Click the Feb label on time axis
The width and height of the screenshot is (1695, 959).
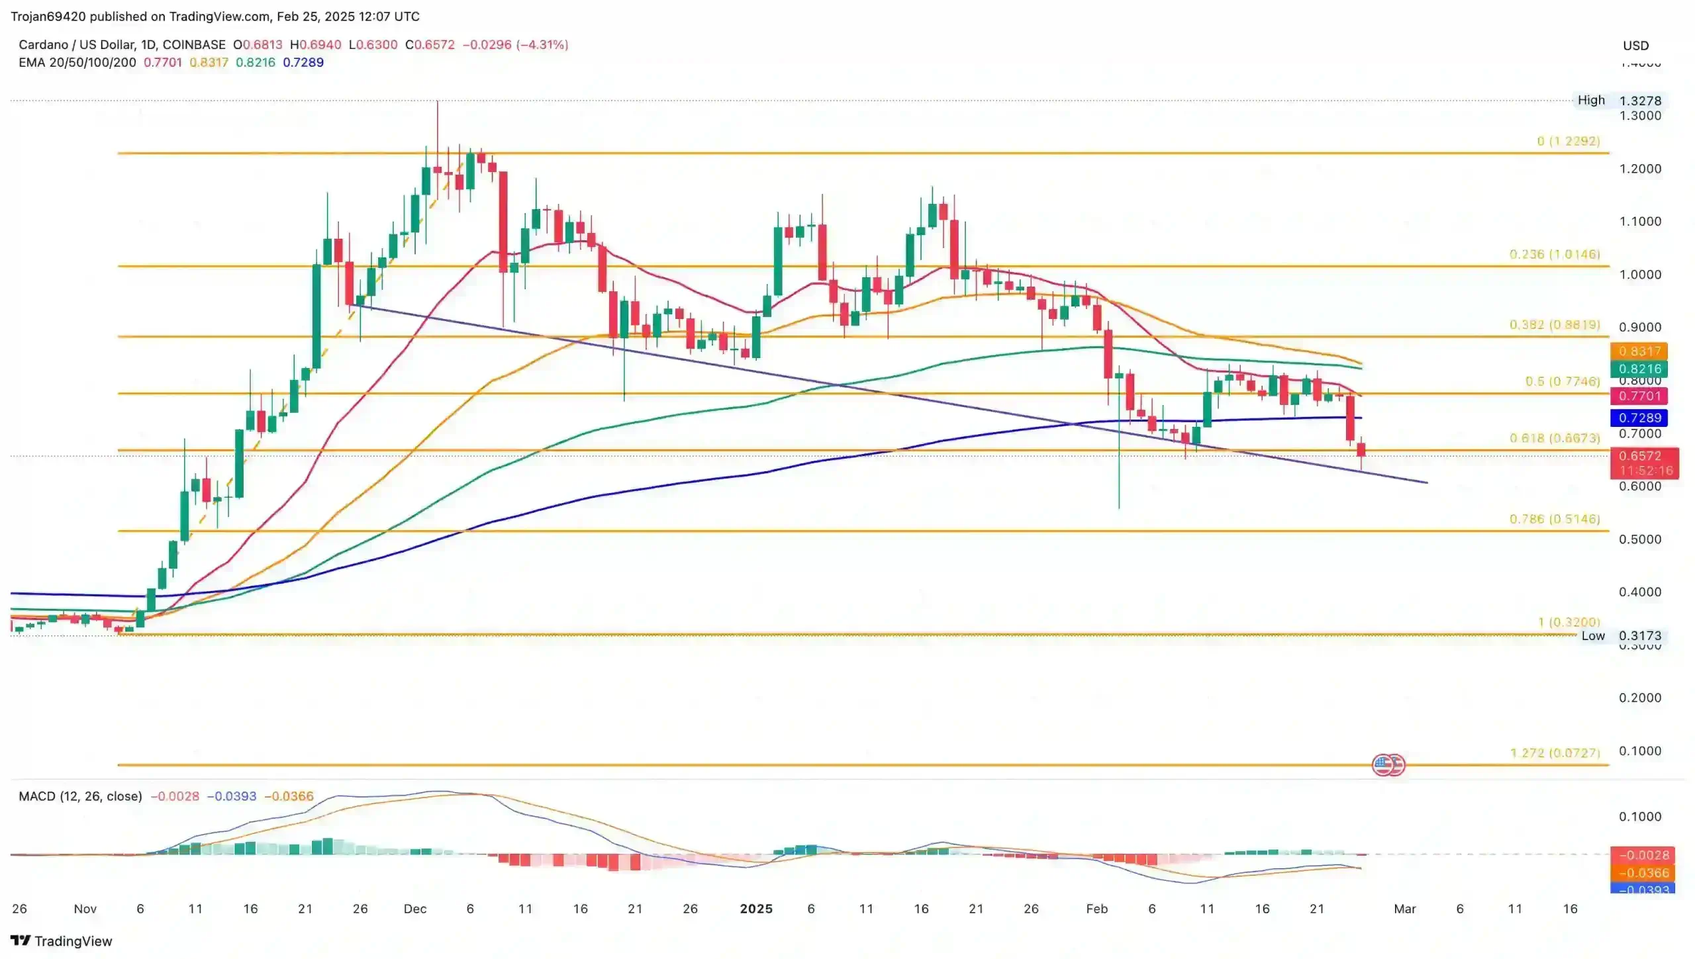click(x=1096, y=909)
